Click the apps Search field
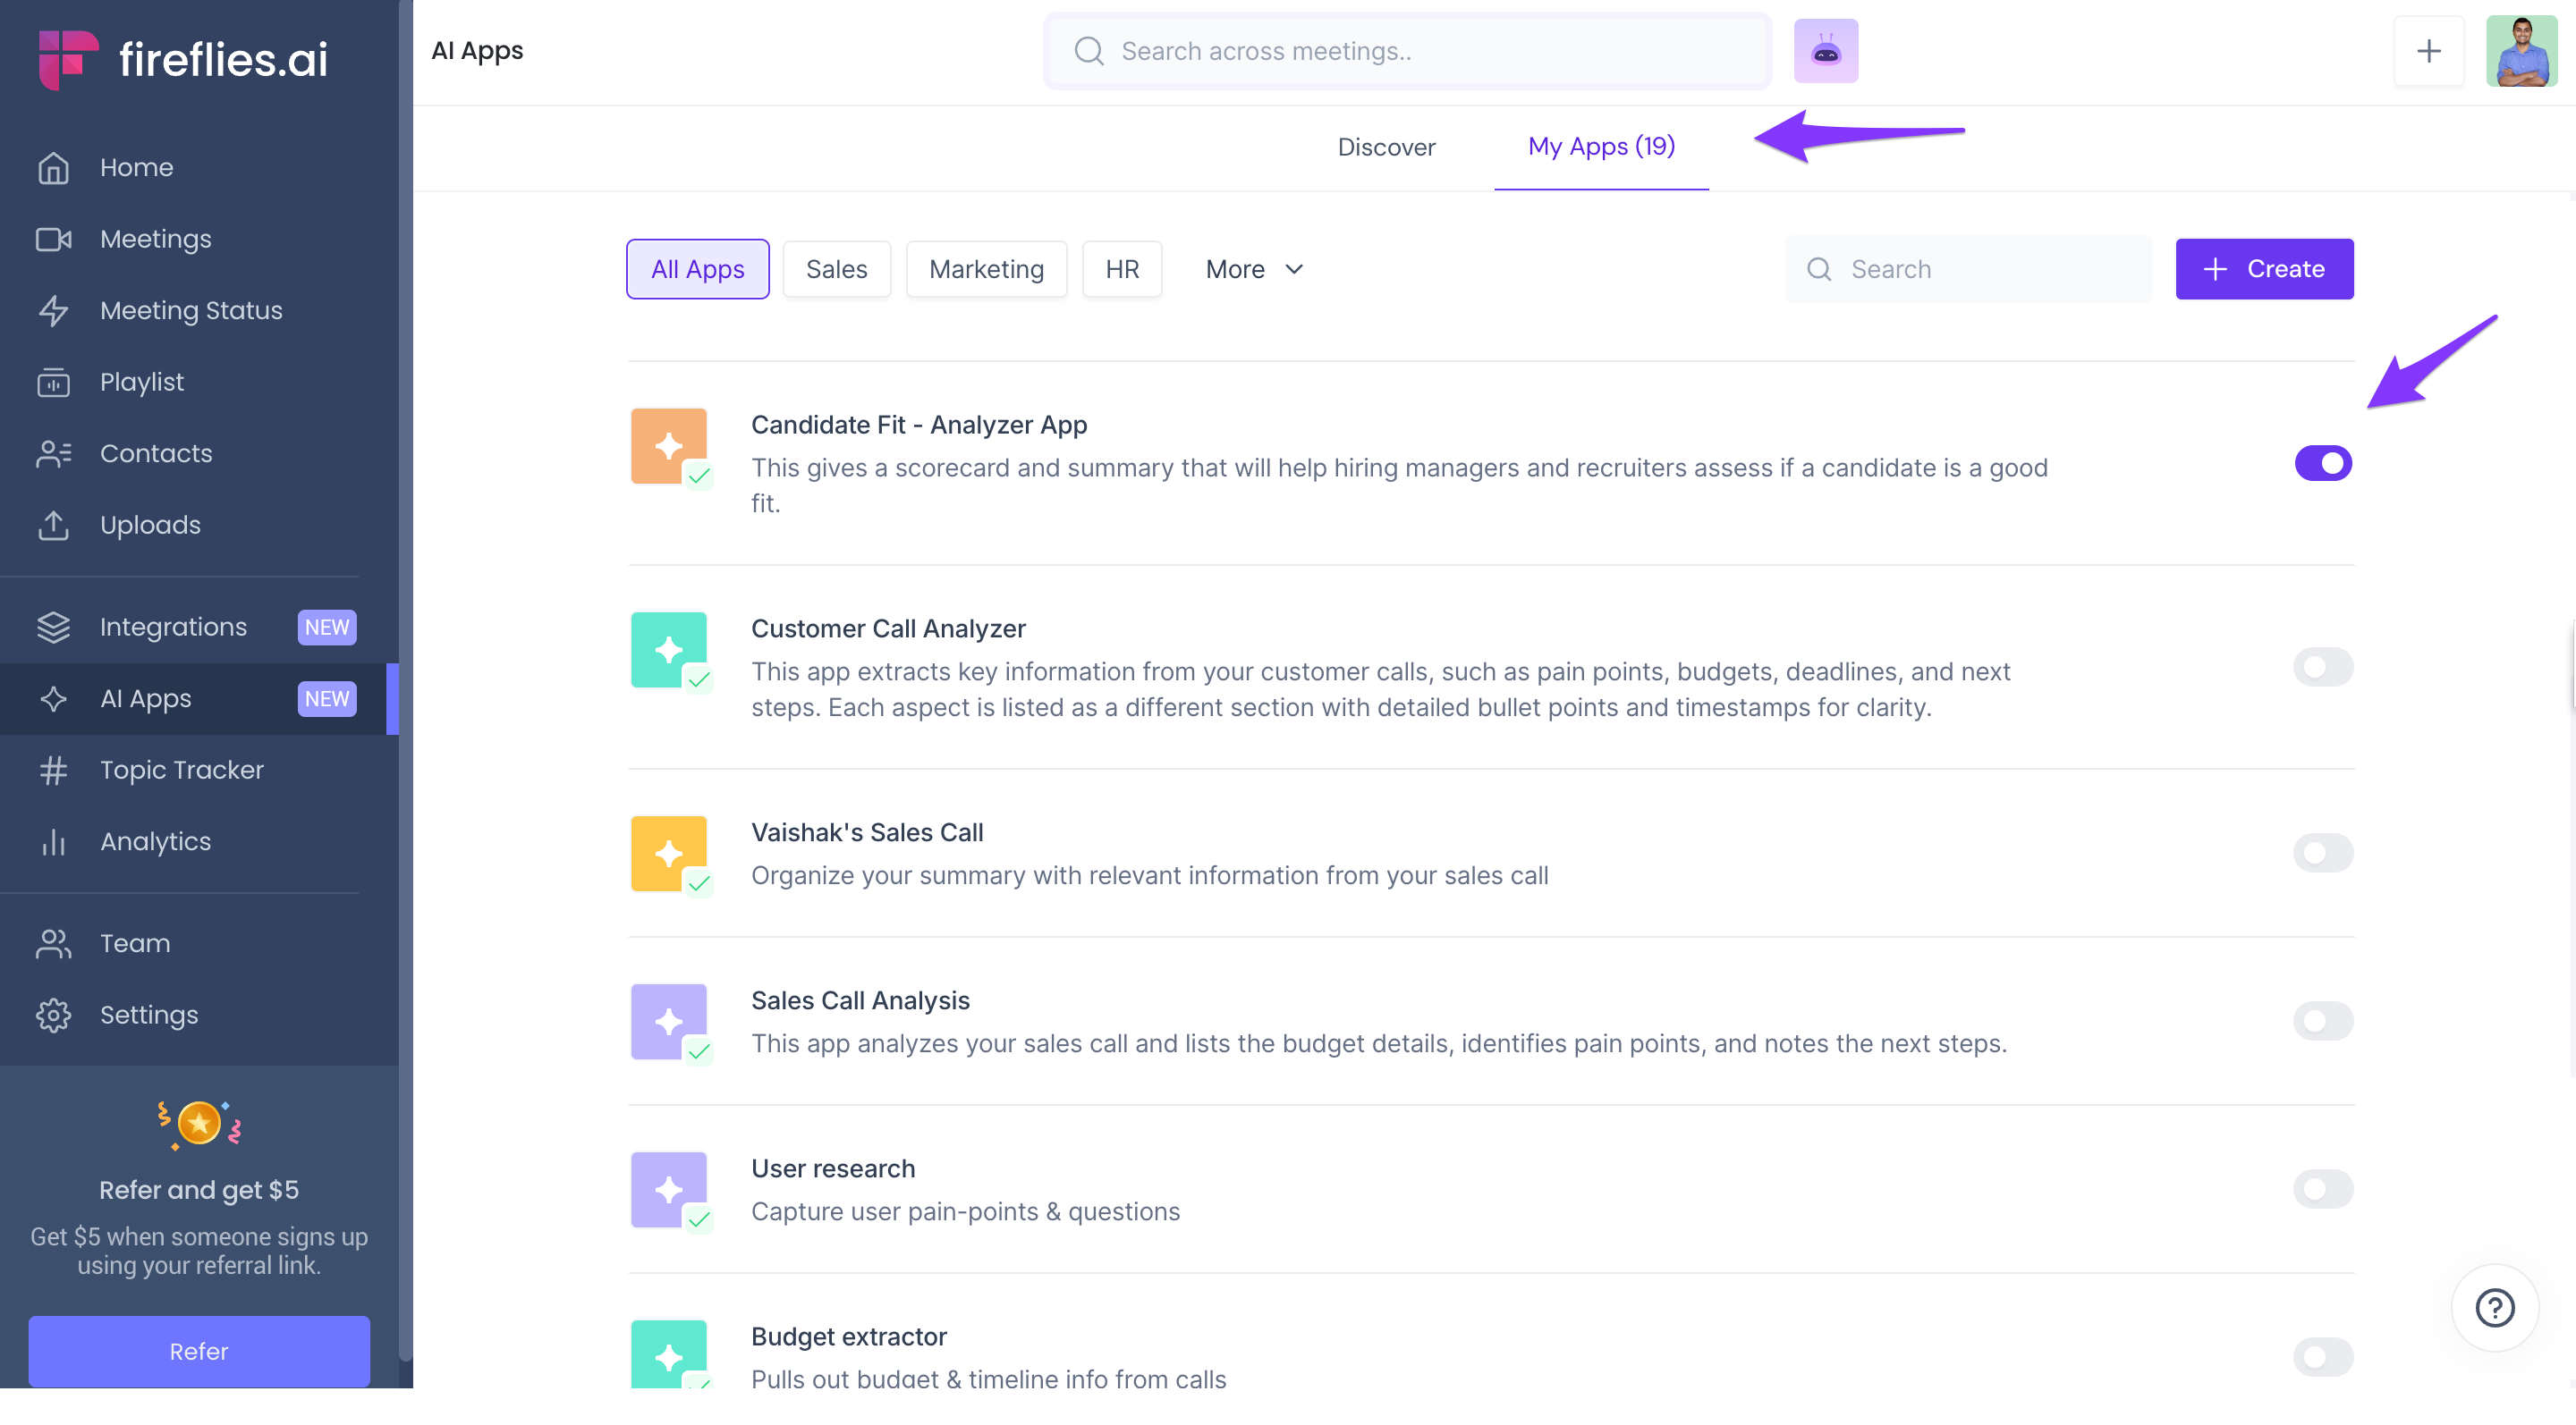2576x1425 pixels. click(1968, 269)
